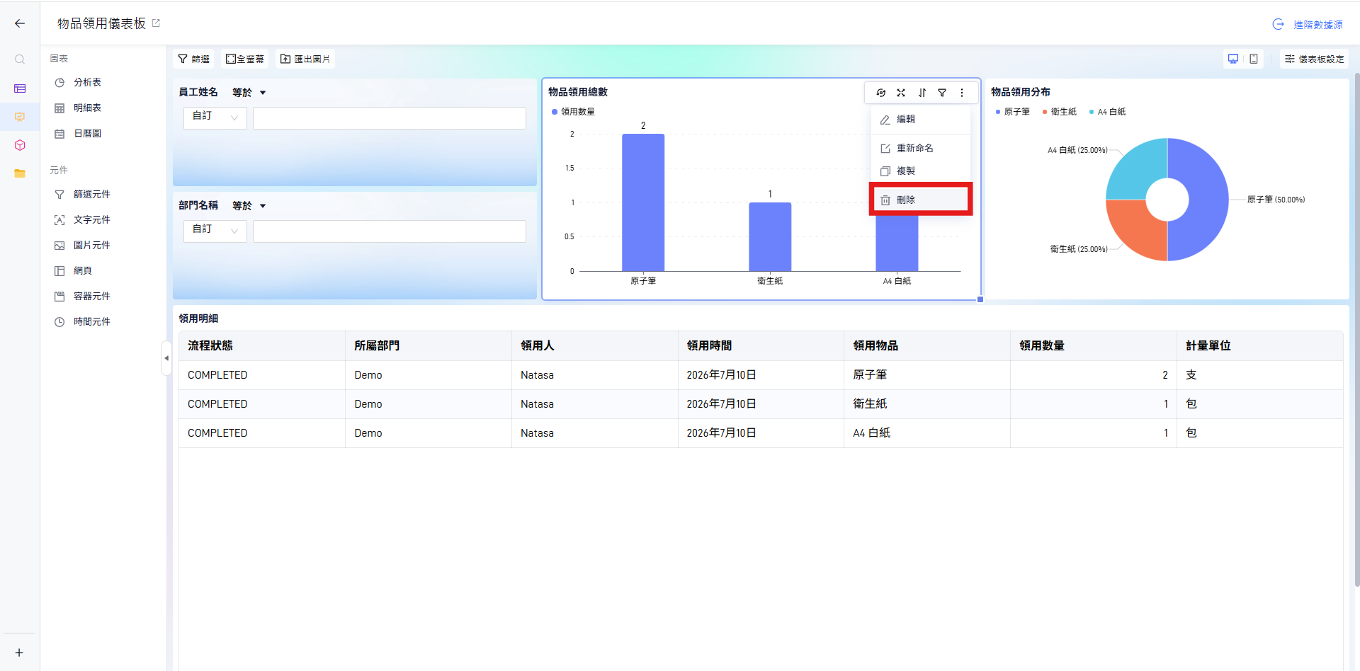Click the 領用物品 column header
The width and height of the screenshot is (1360, 671).
(927, 346)
